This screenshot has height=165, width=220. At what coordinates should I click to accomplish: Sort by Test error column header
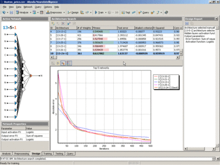point(126,28)
